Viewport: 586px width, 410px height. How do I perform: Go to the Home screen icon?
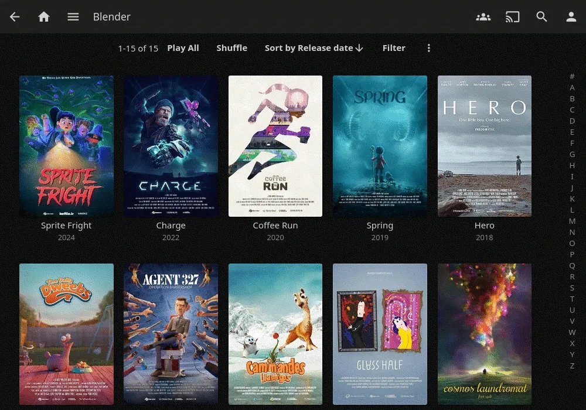[44, 17]
